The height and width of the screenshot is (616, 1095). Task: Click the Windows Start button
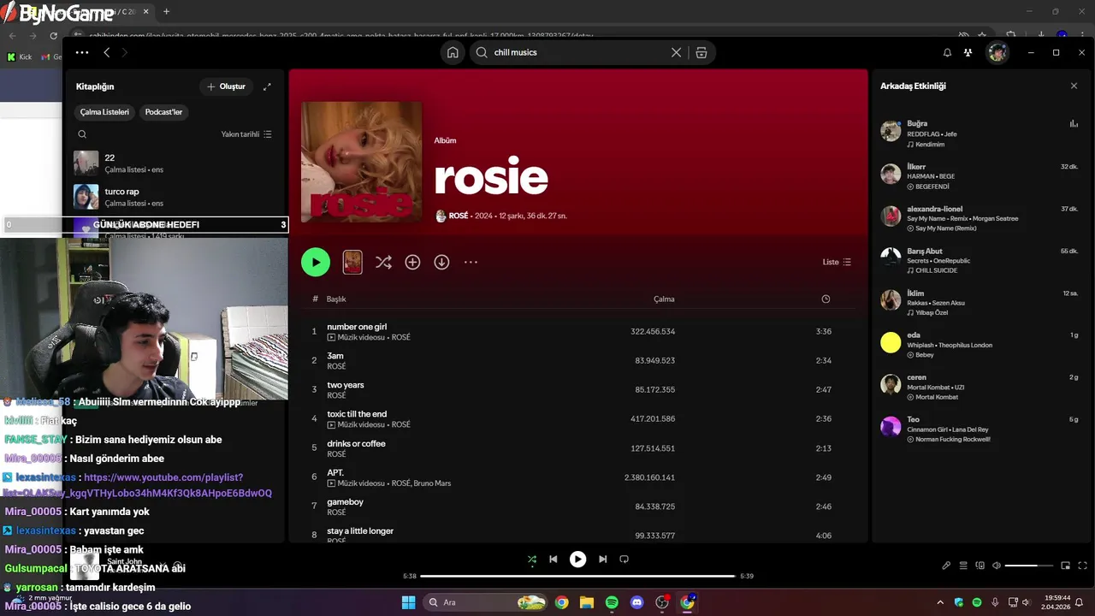click(408, 602)
